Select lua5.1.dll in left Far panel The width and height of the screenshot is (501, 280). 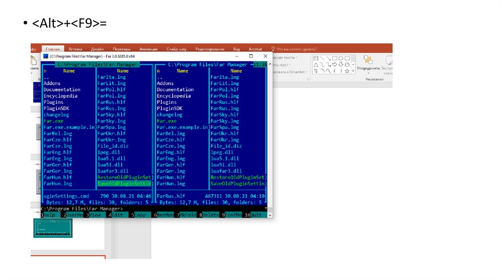tap(112, 159)
